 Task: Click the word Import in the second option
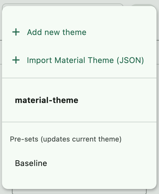pos(39,60)
